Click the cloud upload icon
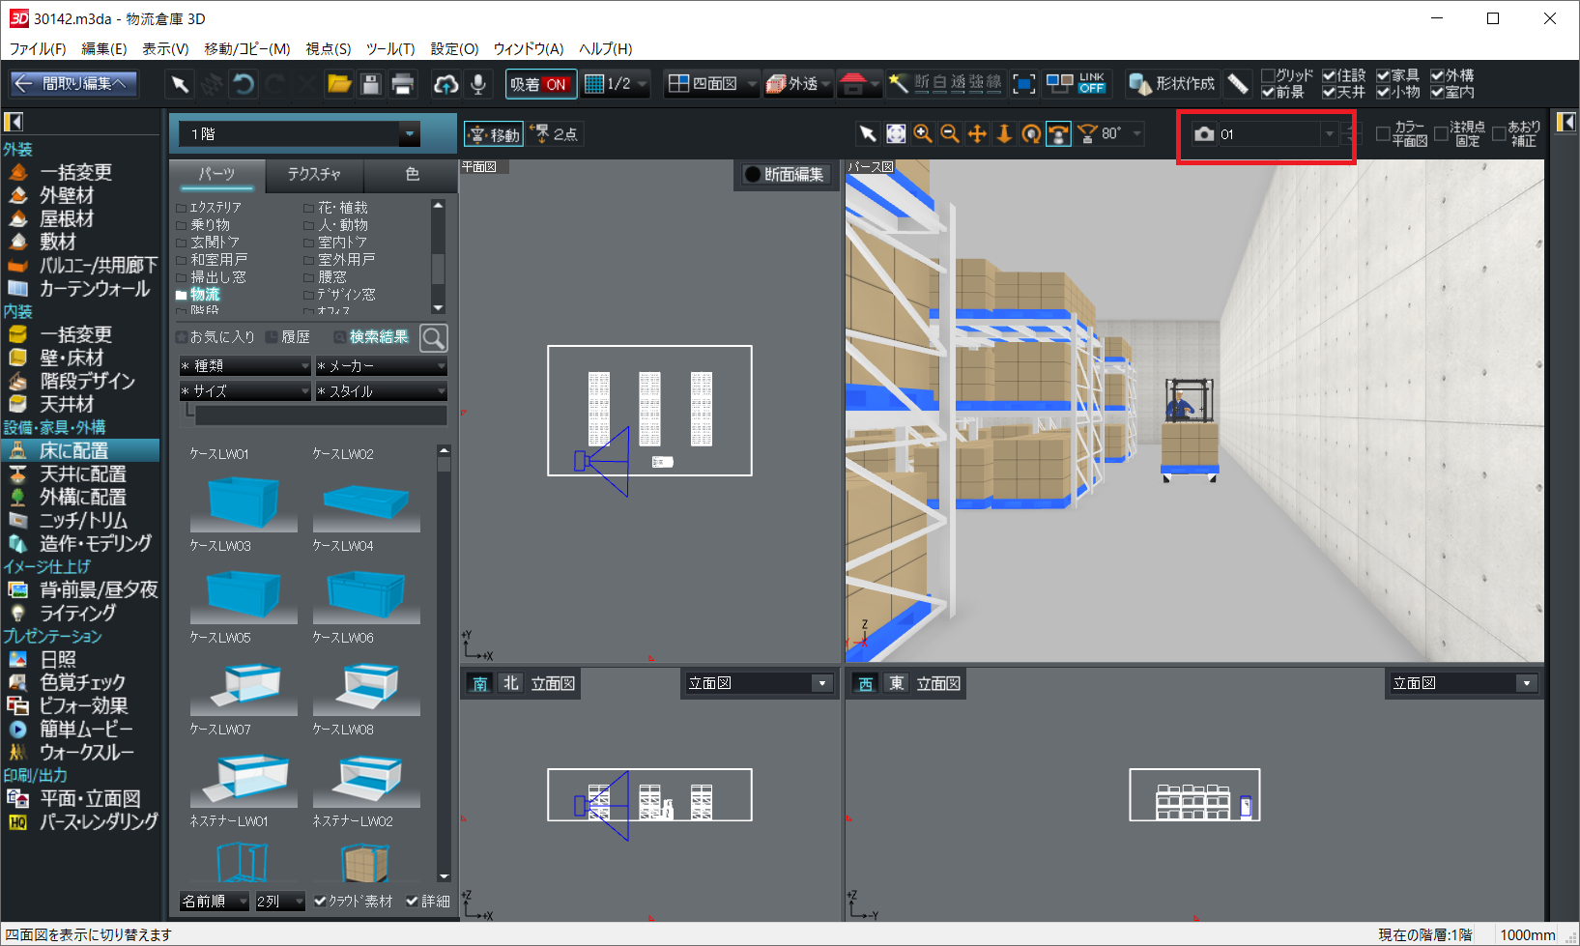The width and height of the screenshot is (1580, 946). pos(445,84)
